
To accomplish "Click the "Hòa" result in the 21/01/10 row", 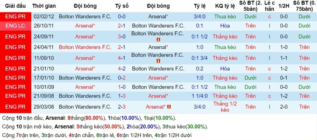I will point(225,69).
